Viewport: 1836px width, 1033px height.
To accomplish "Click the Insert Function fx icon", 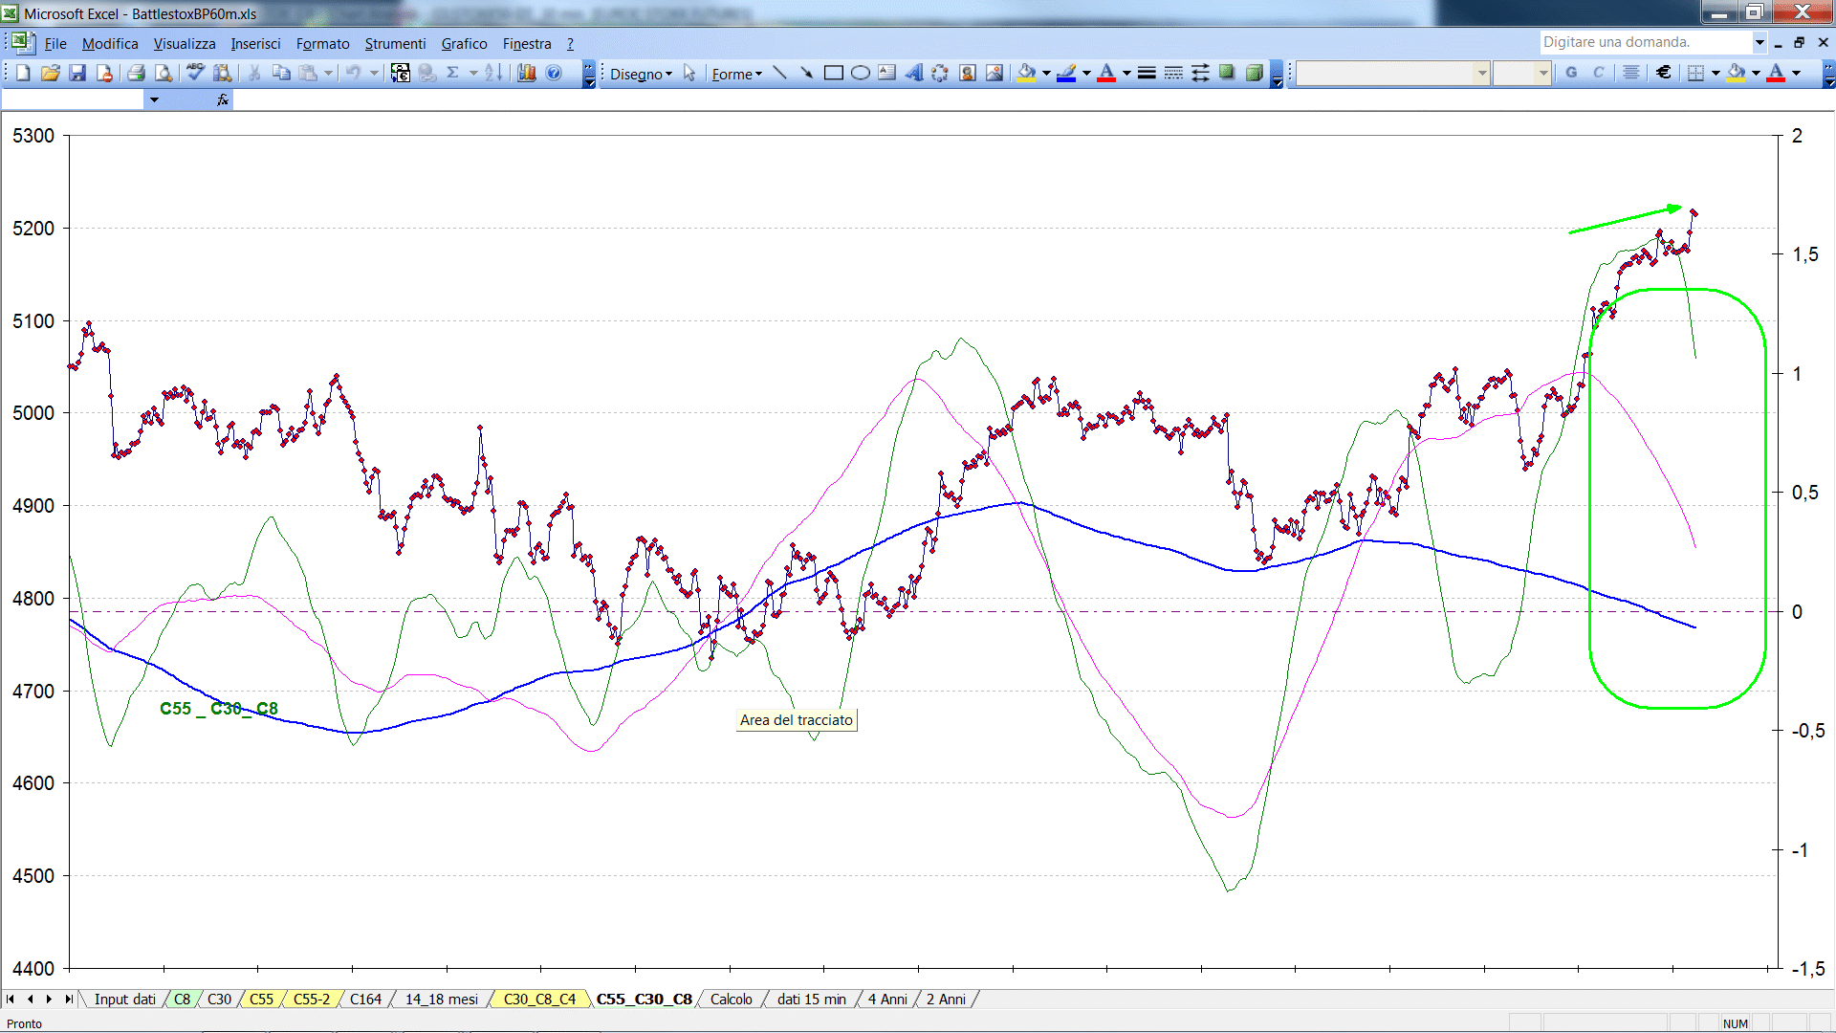I will (x=223, y=99).
